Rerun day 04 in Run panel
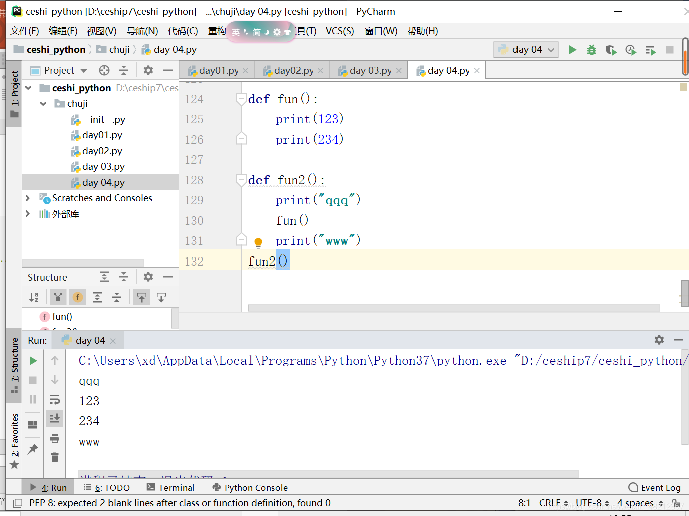Screen dimensions: 689x516 (x=33, y=361)
